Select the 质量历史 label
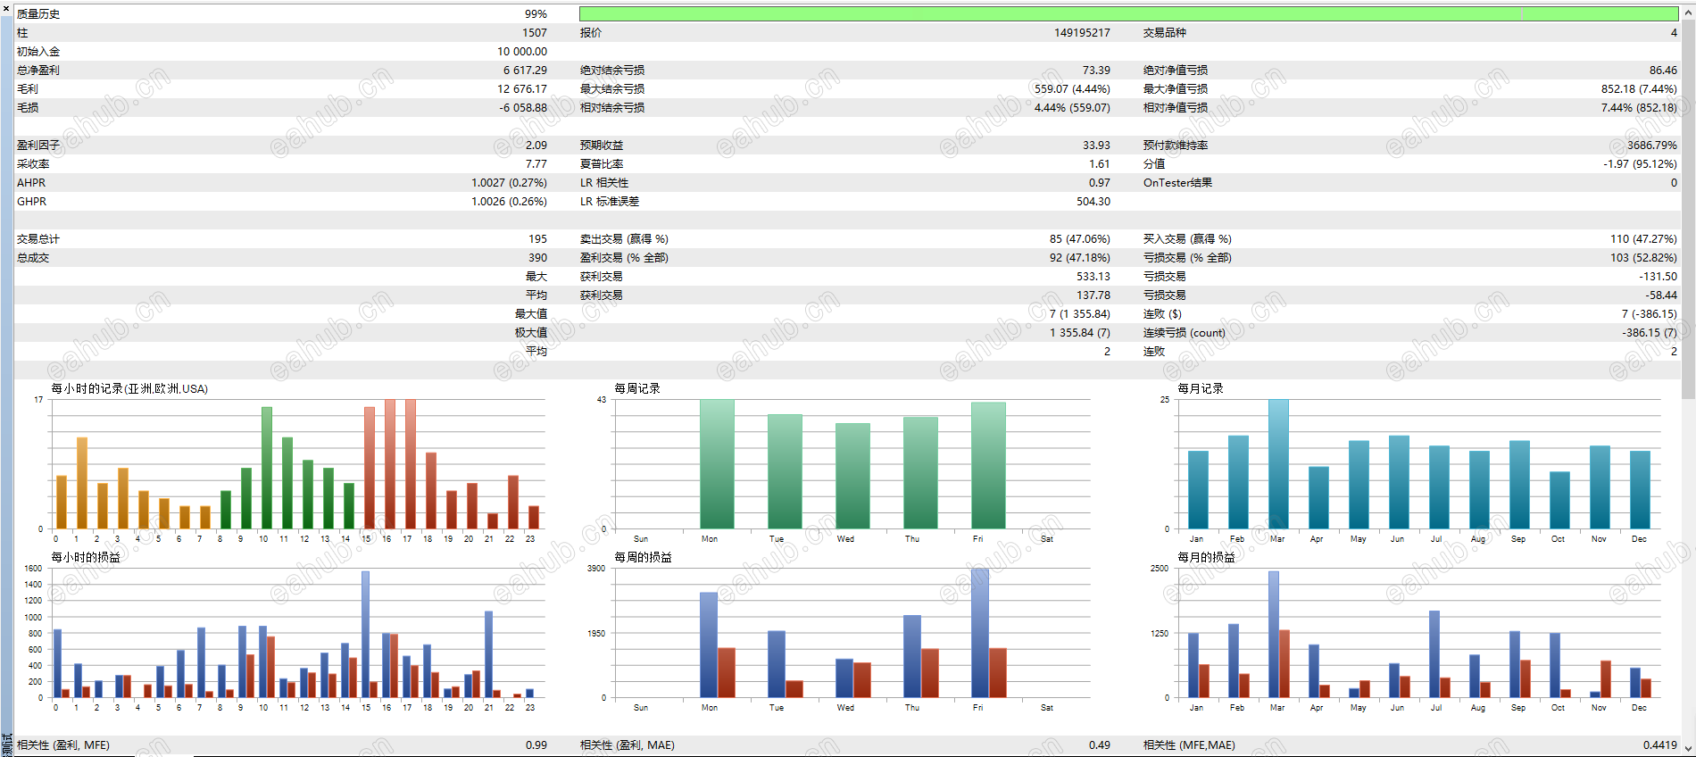This screenshot has width=1696, height=757. coord(38,14)
